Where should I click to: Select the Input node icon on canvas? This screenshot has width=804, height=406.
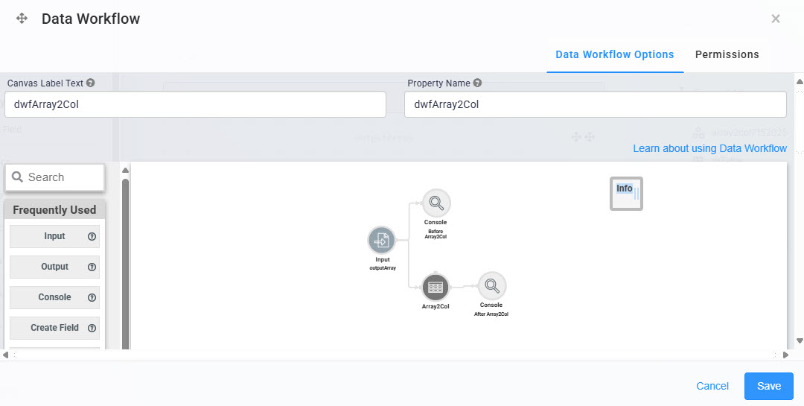(381, 240)
